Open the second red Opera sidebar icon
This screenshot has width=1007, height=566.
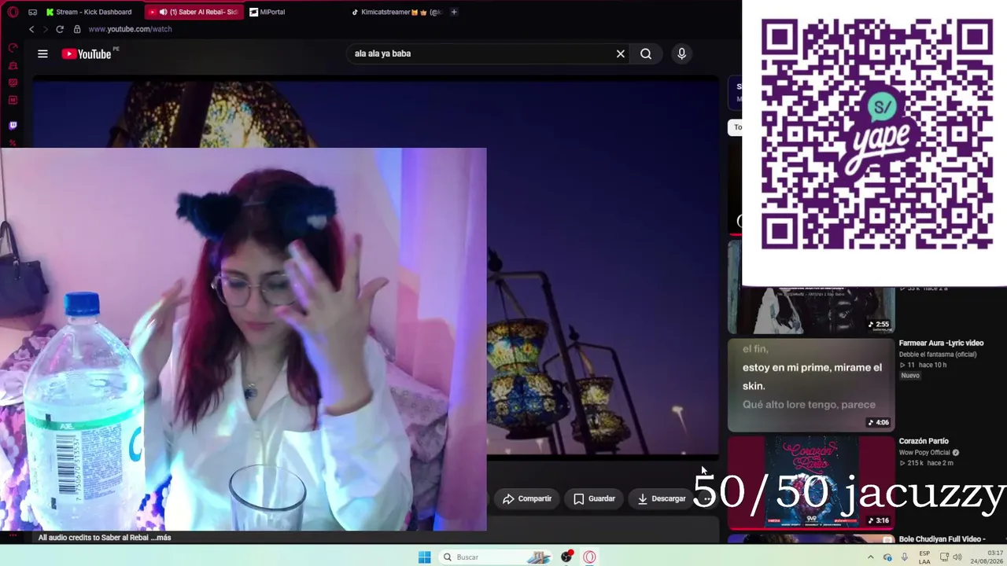pyautogui.click(x=13, y=65)
